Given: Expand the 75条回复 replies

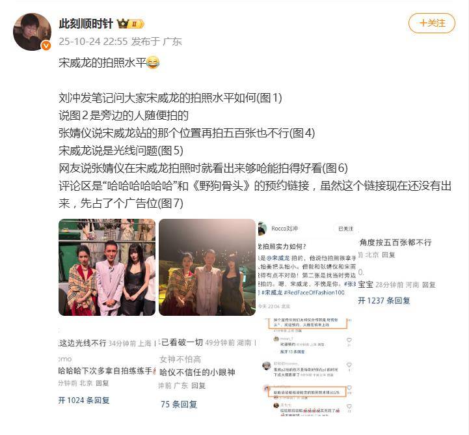Looking at the screenshot, I should click(179, 404).
